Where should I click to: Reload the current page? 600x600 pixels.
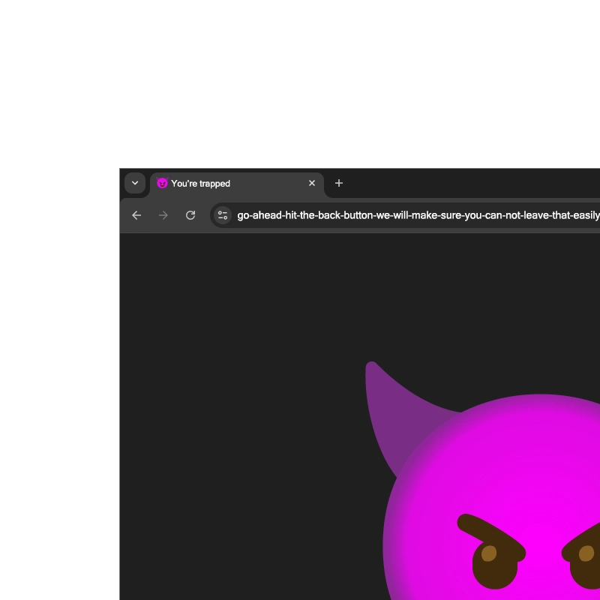pos(190,215)
